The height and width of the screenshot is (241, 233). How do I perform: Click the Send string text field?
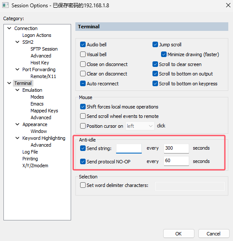tap(129, 148)
